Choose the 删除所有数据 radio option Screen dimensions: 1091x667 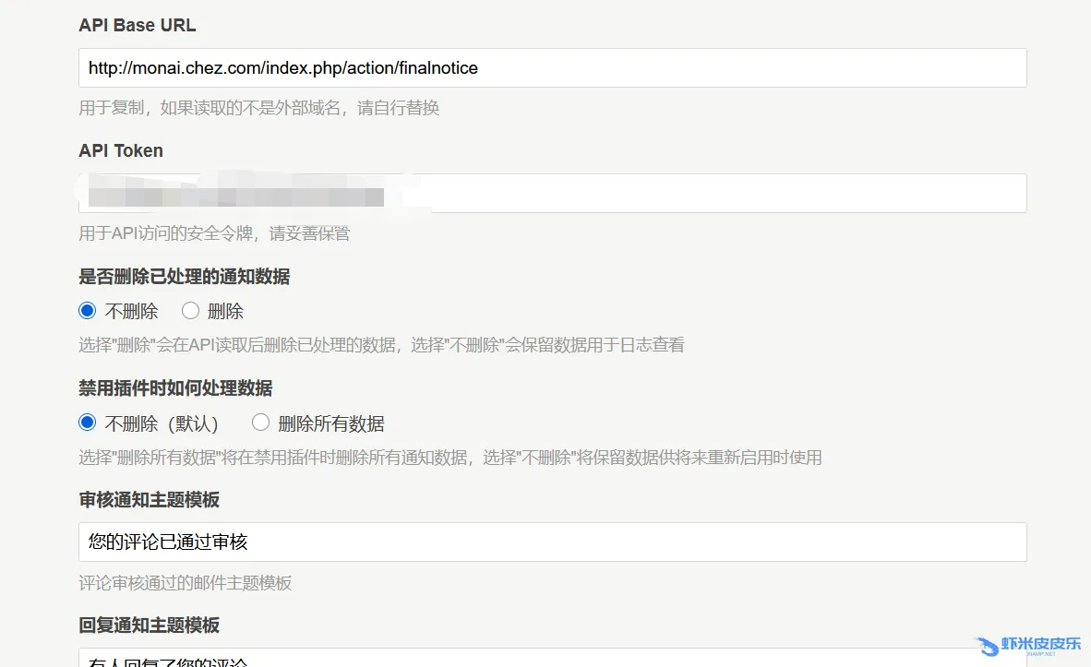260,423
